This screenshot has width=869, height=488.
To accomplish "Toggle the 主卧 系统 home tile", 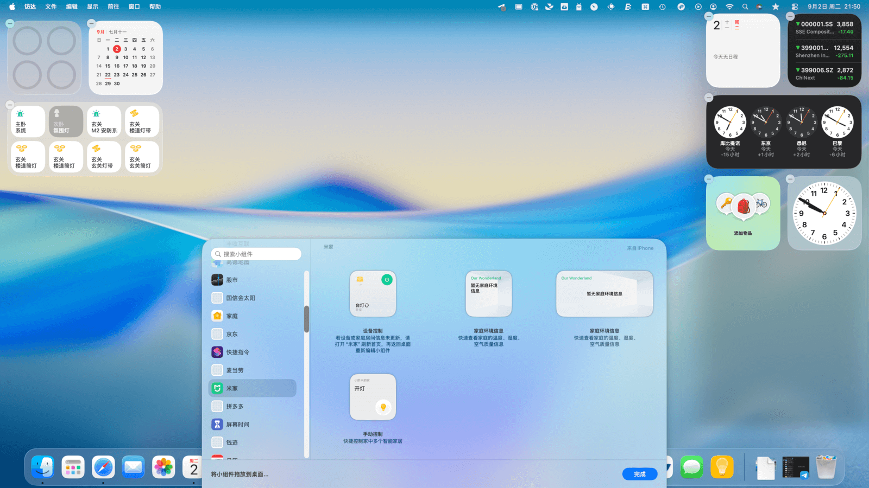I will (x=28, y=121).
